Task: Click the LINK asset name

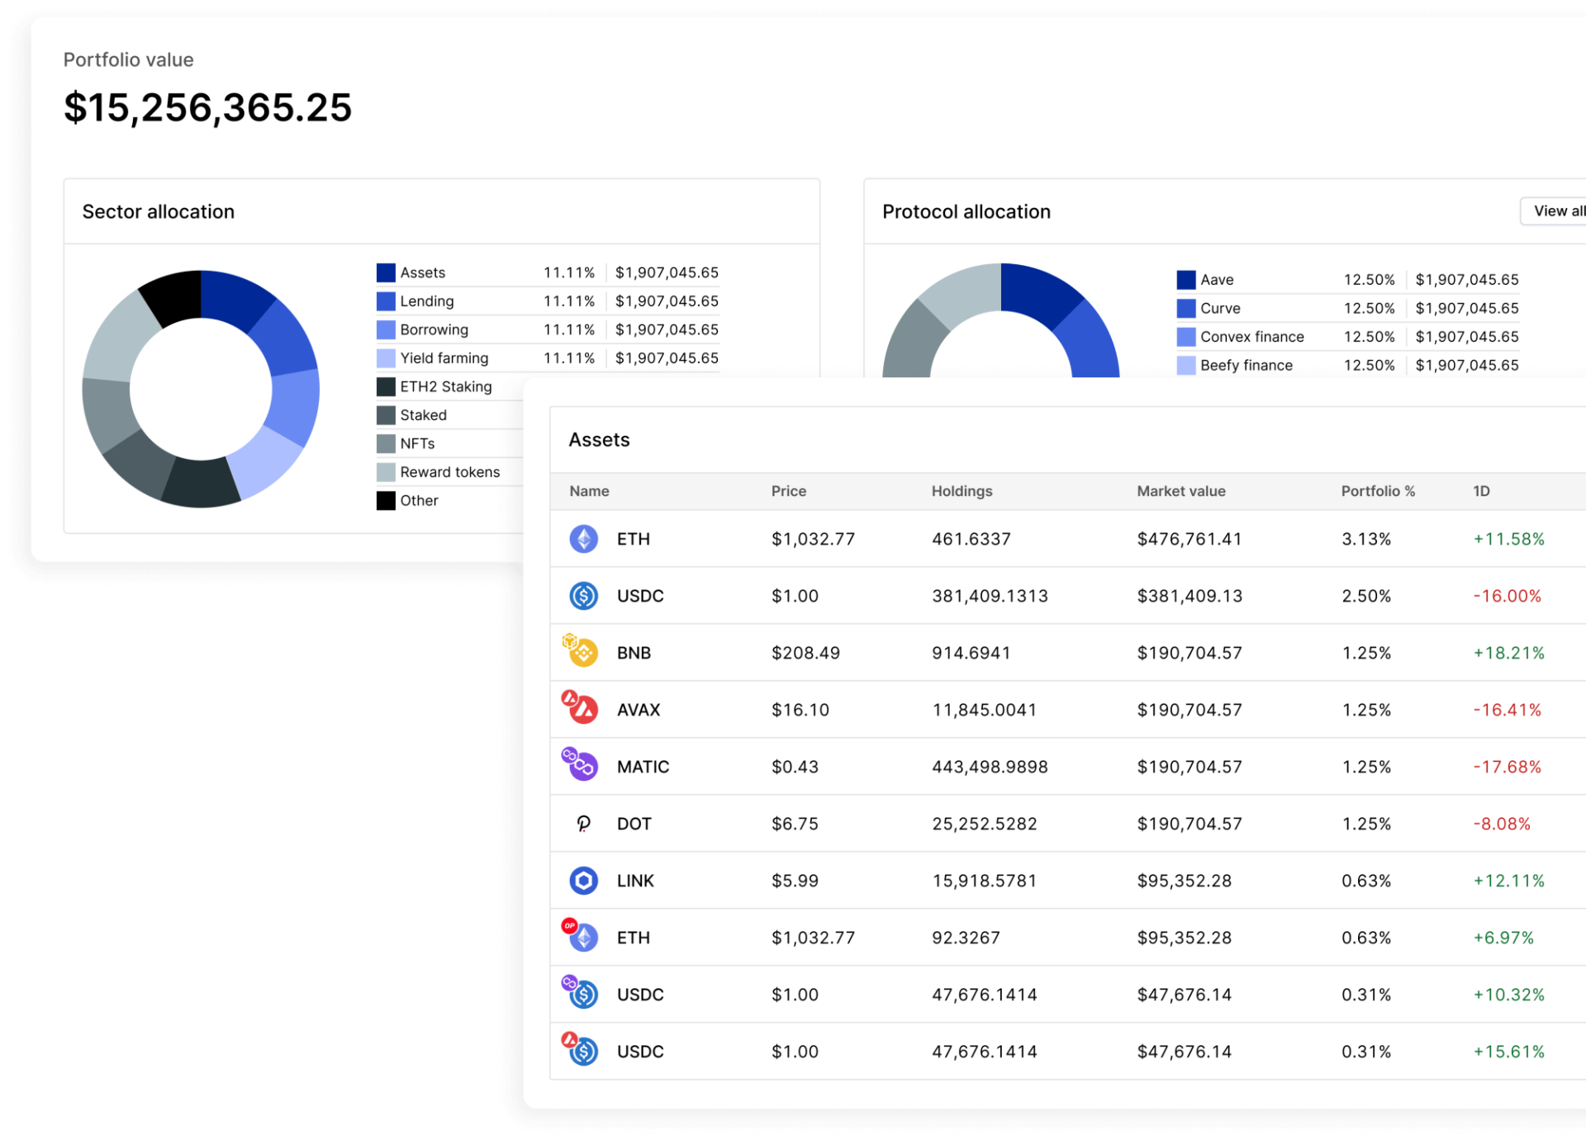Action: point(635,881)
